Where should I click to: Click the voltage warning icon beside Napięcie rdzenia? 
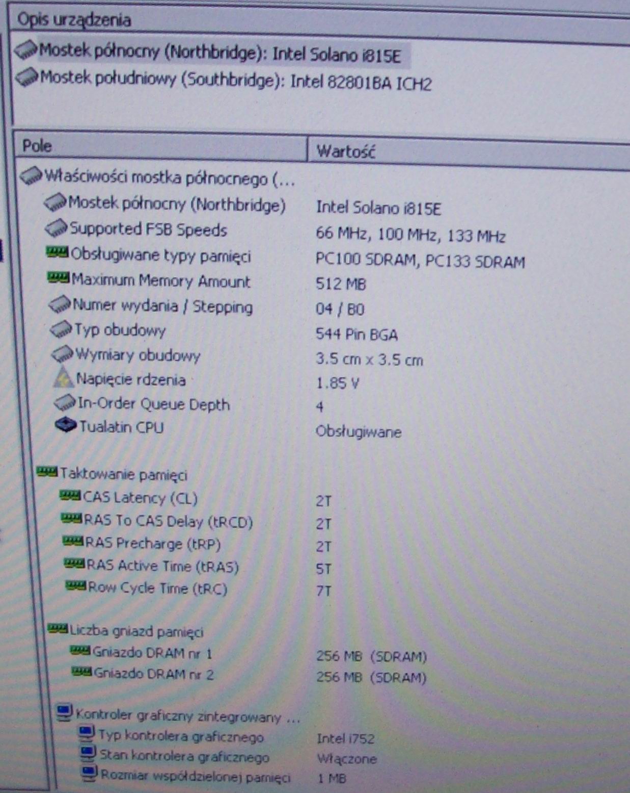tap(64, 378)
